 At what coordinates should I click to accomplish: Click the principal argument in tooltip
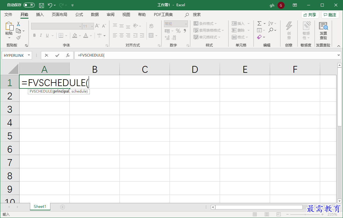61,91
